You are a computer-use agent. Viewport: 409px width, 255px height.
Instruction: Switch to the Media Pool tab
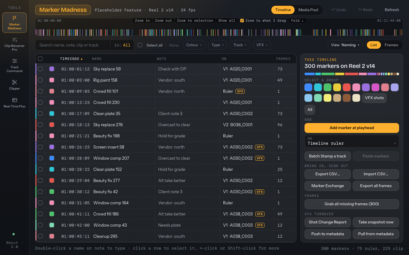coord(308,10)
